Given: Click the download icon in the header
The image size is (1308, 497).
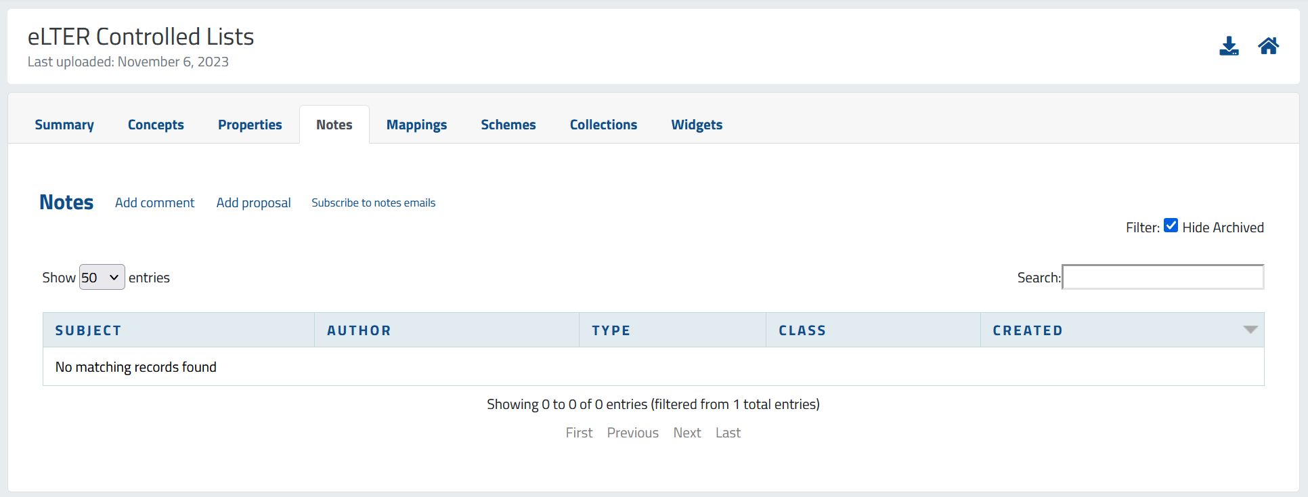Looking at the screenshot, I should point(1229,45).
